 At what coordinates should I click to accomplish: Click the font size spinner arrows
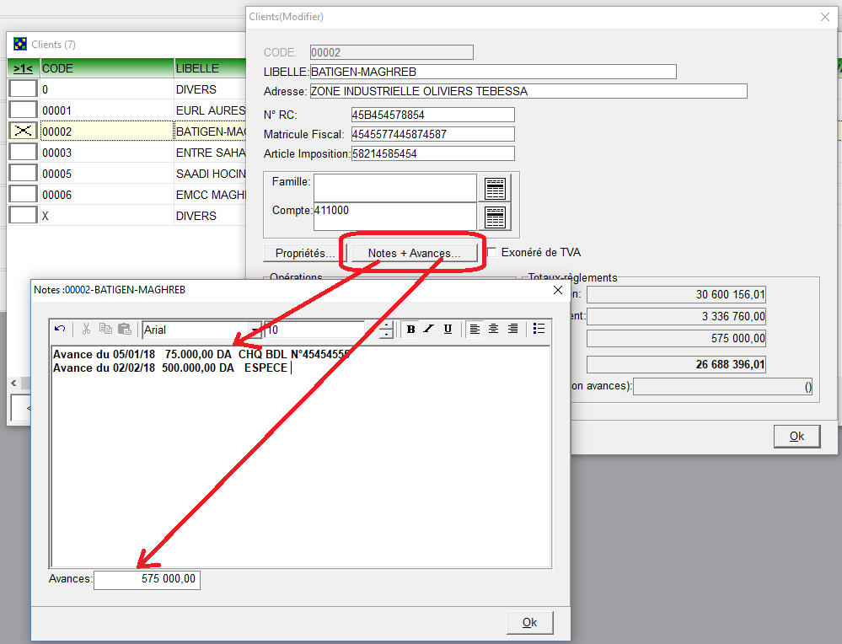pyautogui.click(x=386, y=330)
